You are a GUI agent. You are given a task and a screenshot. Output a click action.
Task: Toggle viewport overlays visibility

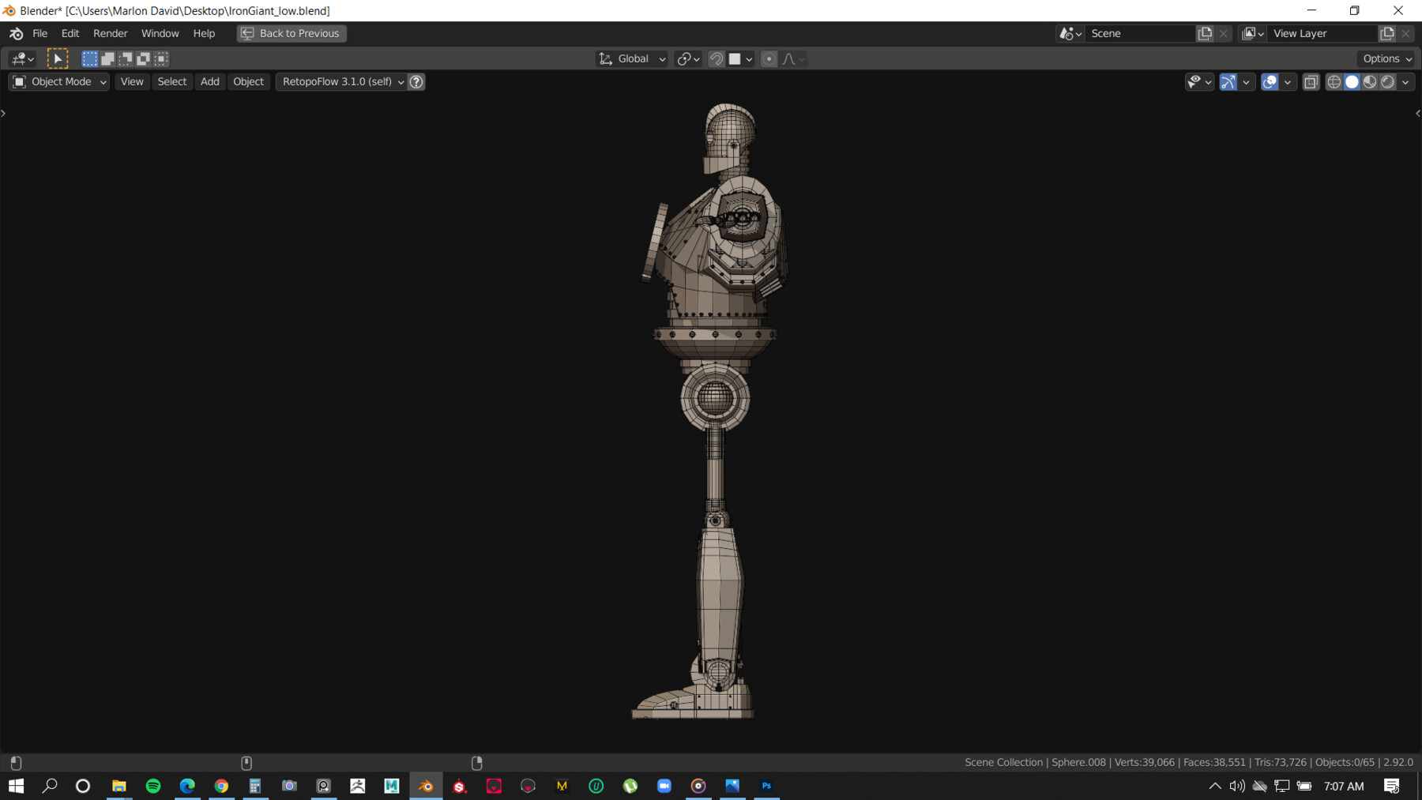pos(1270,82)
